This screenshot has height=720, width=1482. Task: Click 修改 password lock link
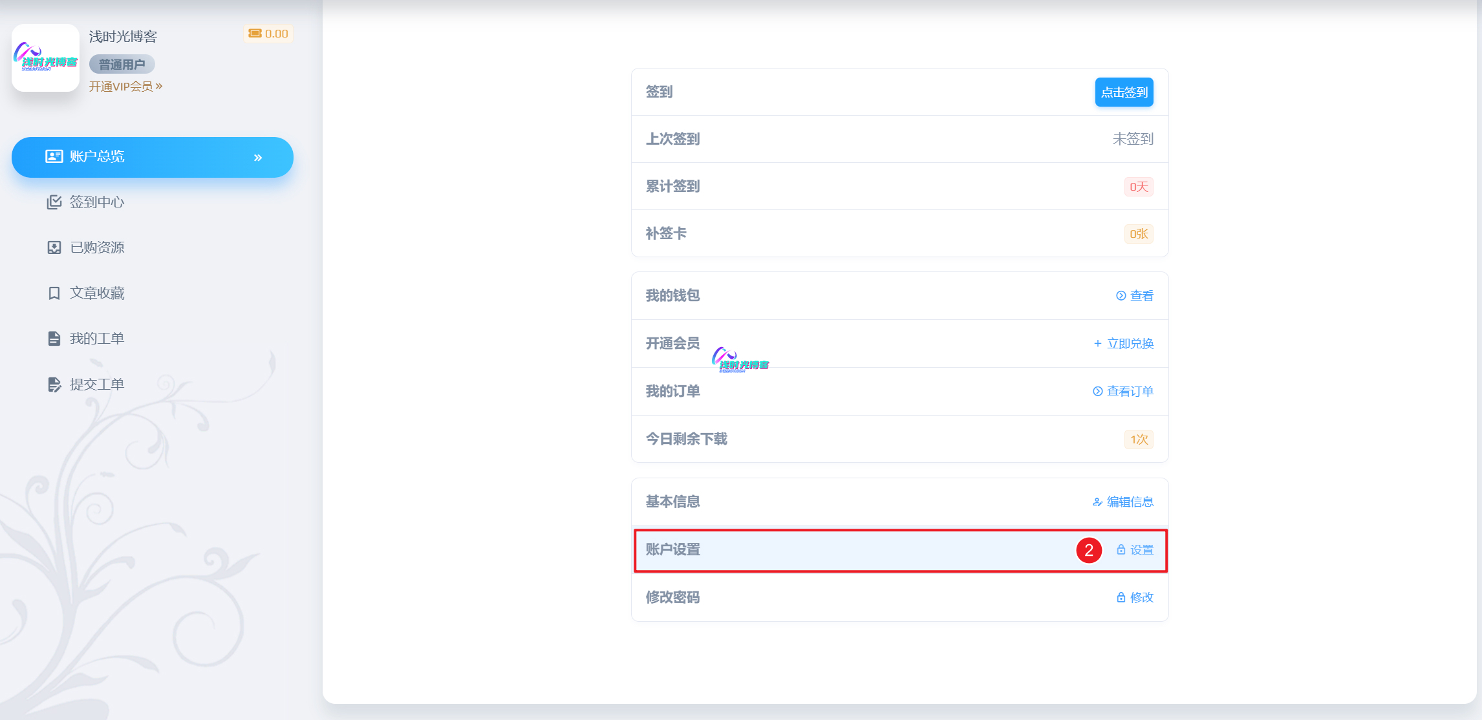(x=1135, y=598)
